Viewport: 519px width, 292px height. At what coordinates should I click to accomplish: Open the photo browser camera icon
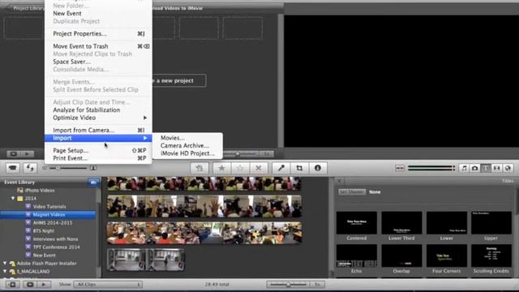tap(475, 168)
